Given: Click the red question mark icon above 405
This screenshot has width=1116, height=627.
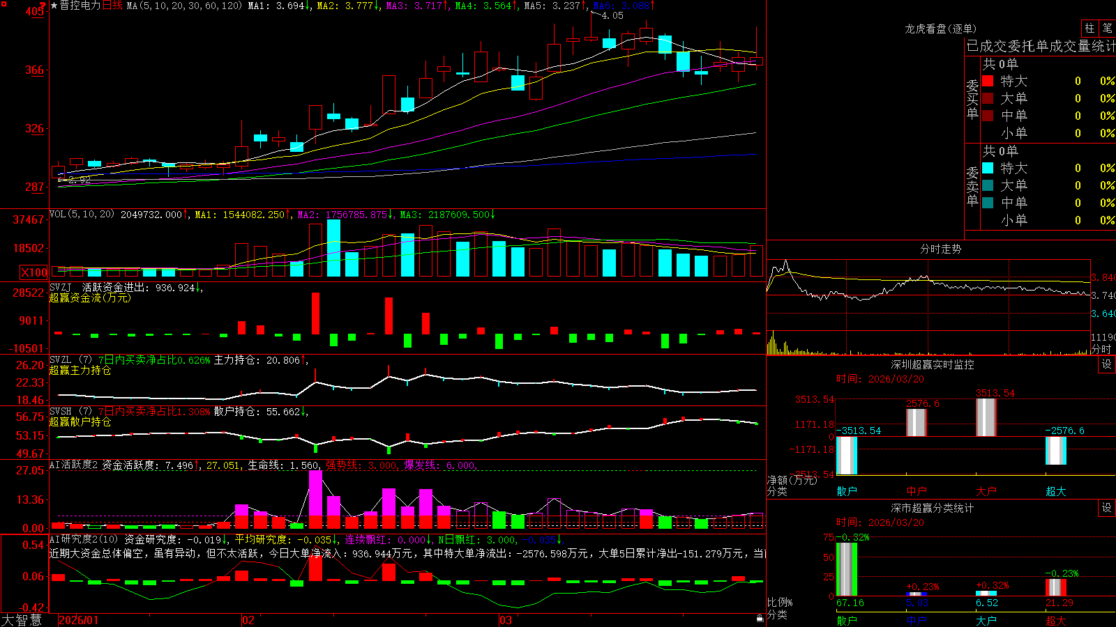Looking at the screenshot, I should click(x=42, y=5).
